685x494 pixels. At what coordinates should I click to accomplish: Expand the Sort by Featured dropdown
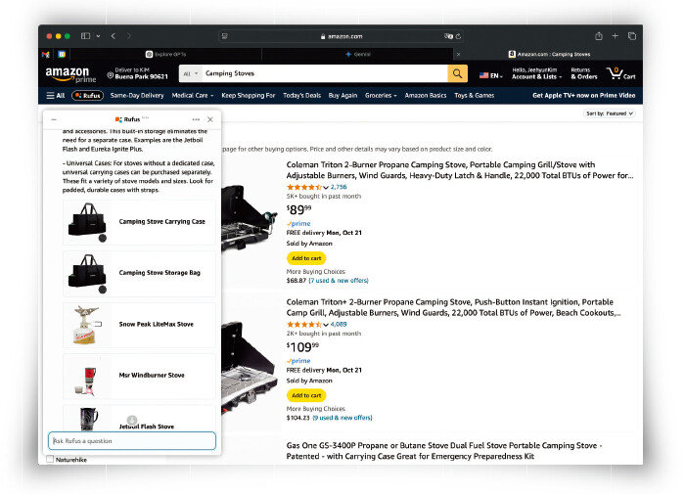610,113
